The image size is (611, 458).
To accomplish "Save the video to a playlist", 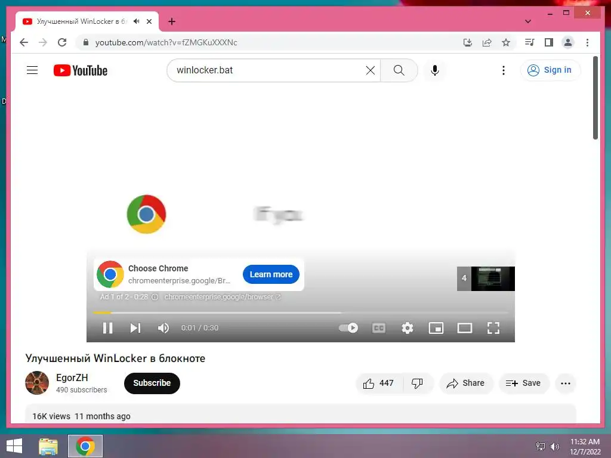I will pos(524,383).
